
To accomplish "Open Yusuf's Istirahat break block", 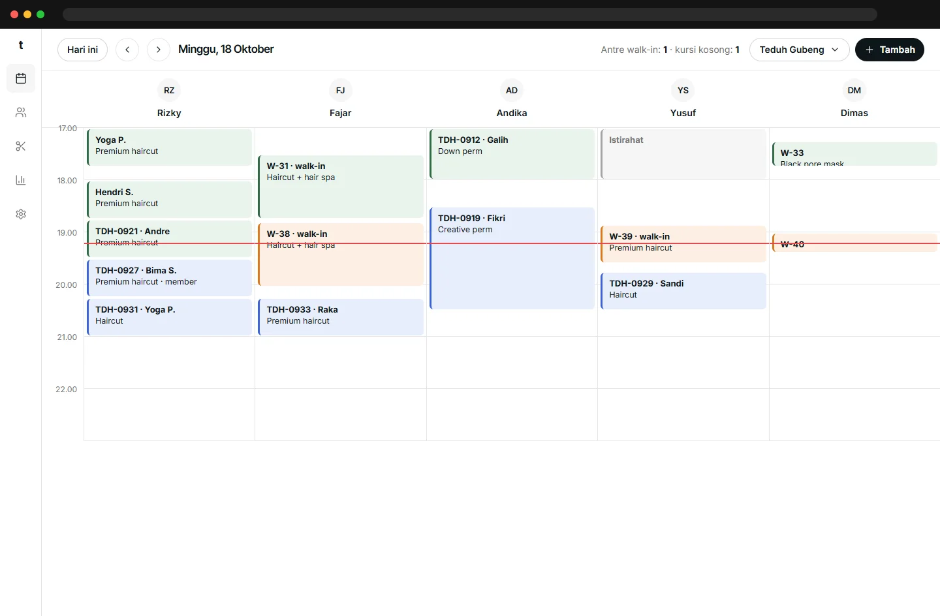I will click(x=683, y=154).
